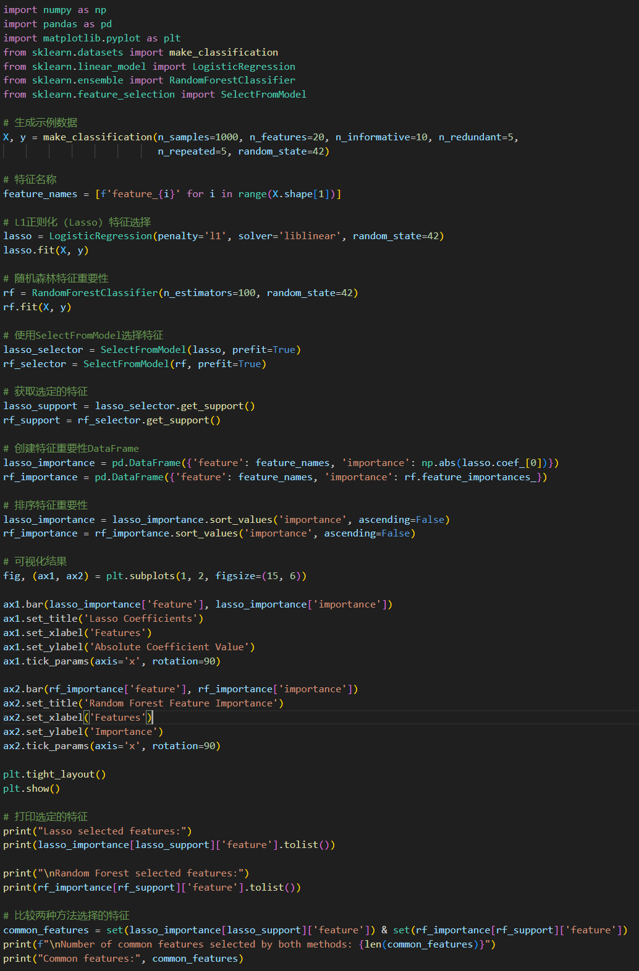
Task: Click 'plt.show()' line
Action: point(32,789)
